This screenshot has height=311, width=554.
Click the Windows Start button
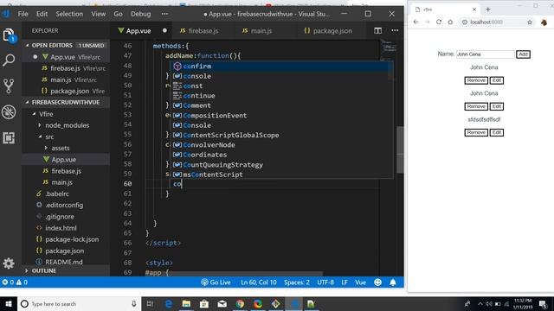click(x=9, y=303)
